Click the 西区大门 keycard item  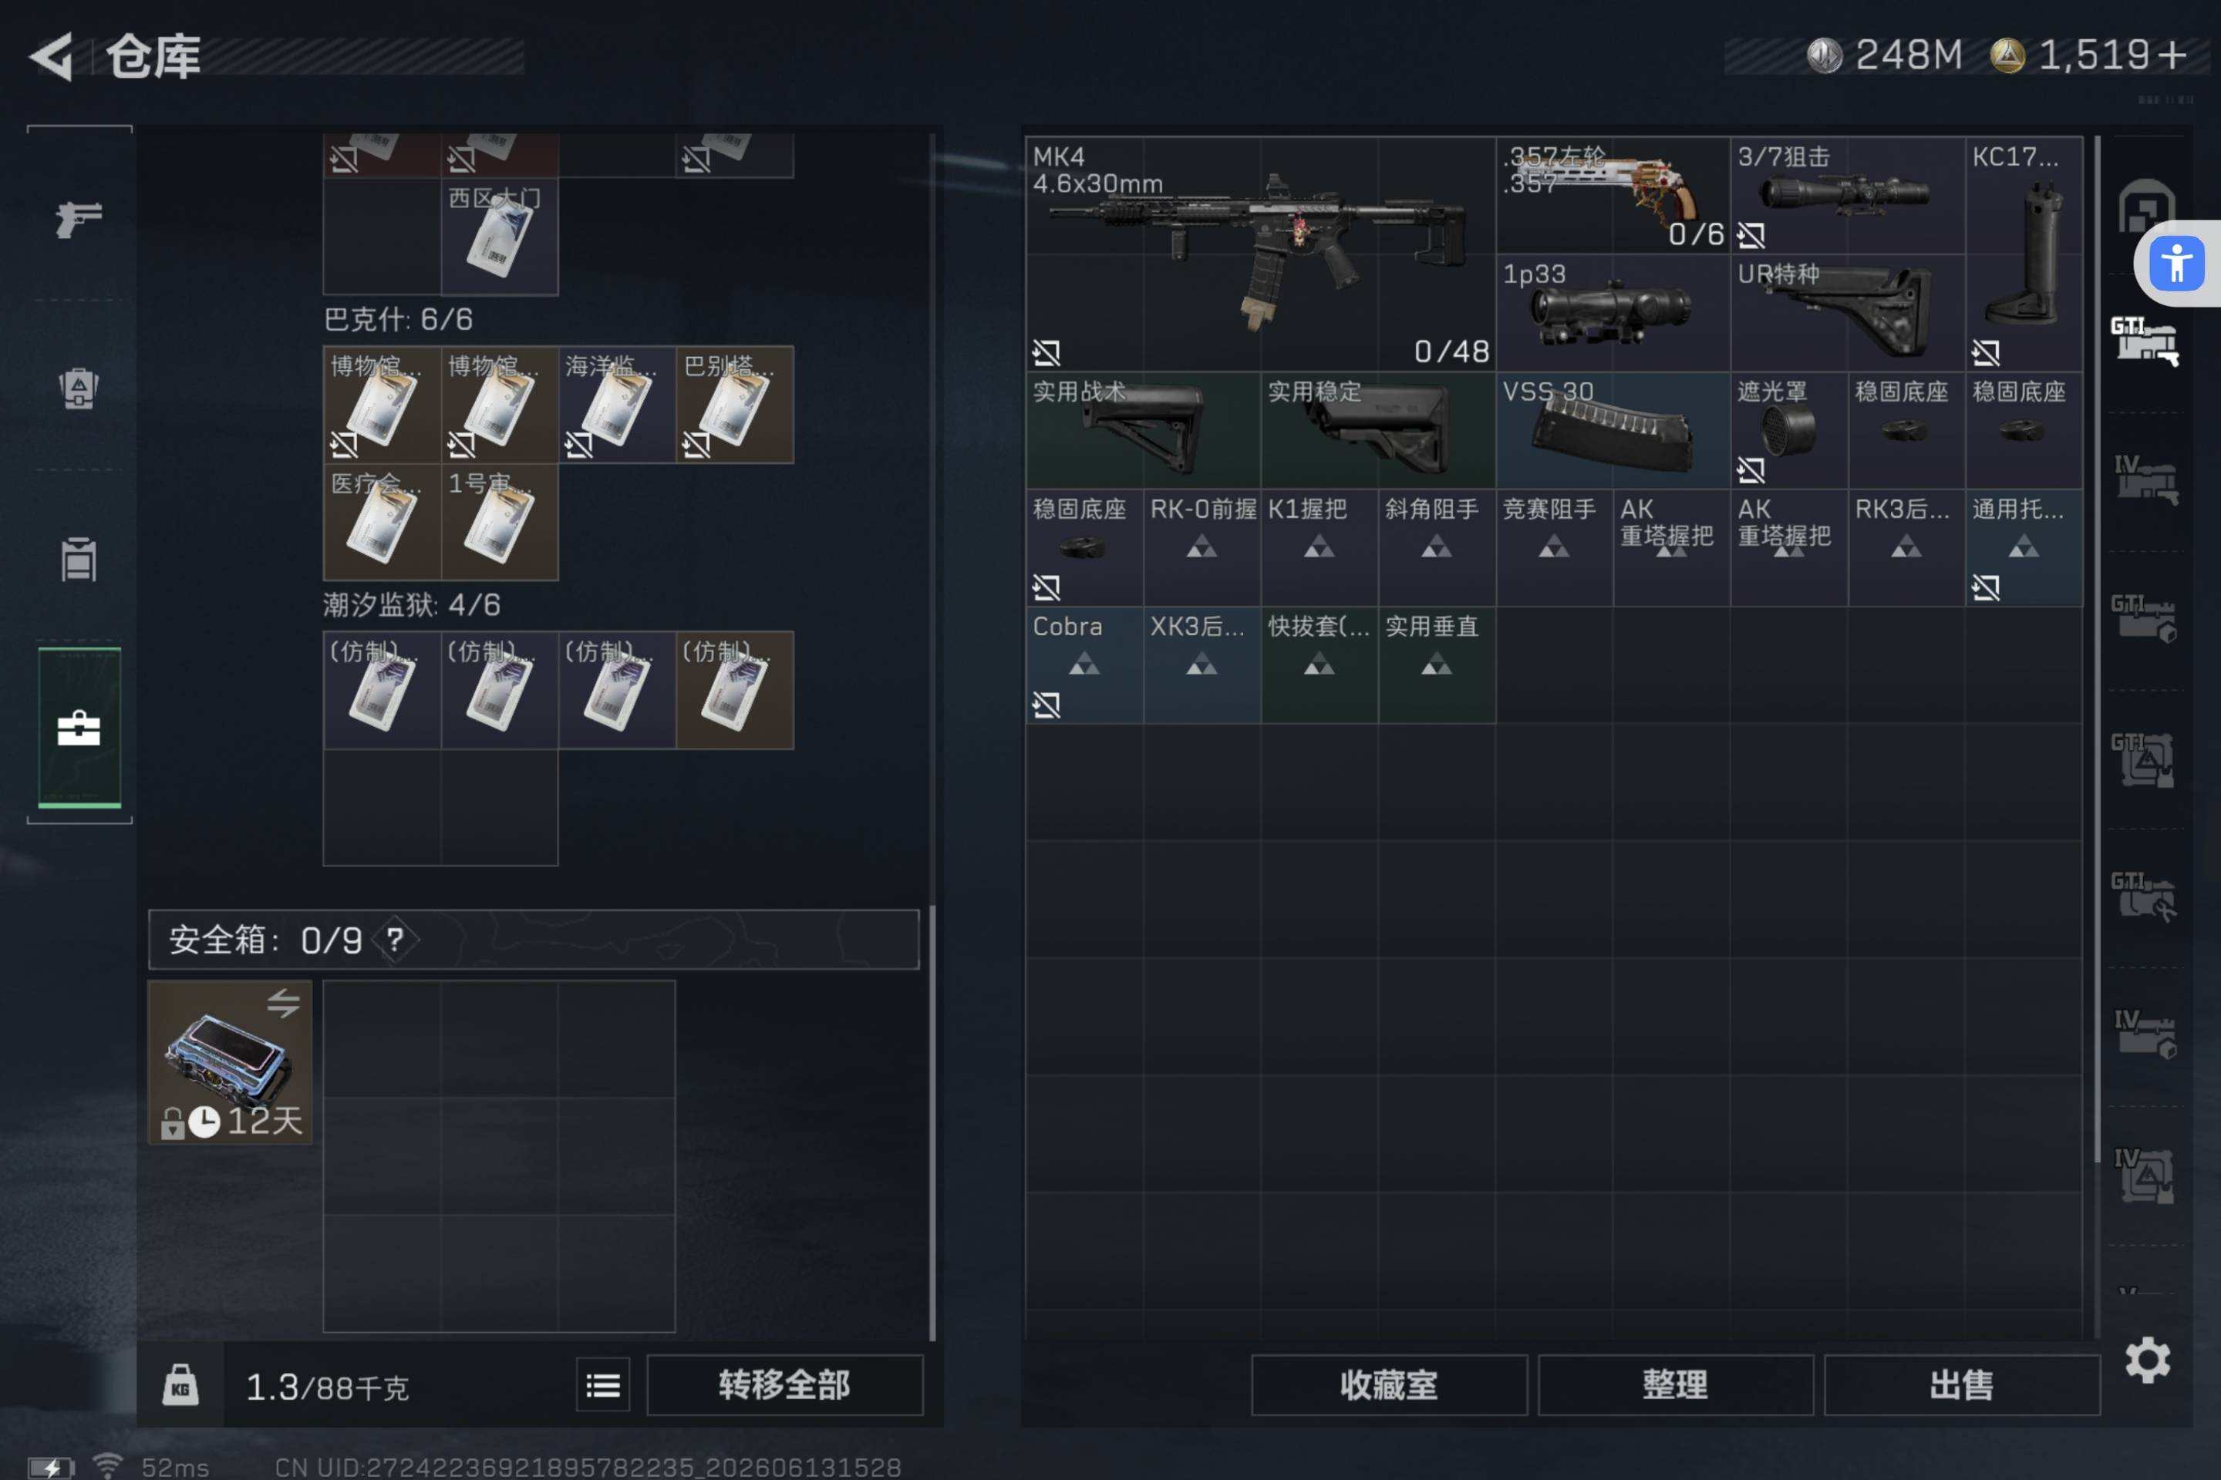point(500,237)
